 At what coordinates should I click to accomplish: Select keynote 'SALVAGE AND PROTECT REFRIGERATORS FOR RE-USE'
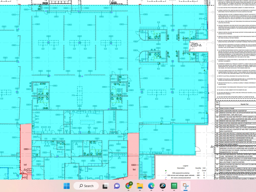pyautogui.click(x=236, y=135)
